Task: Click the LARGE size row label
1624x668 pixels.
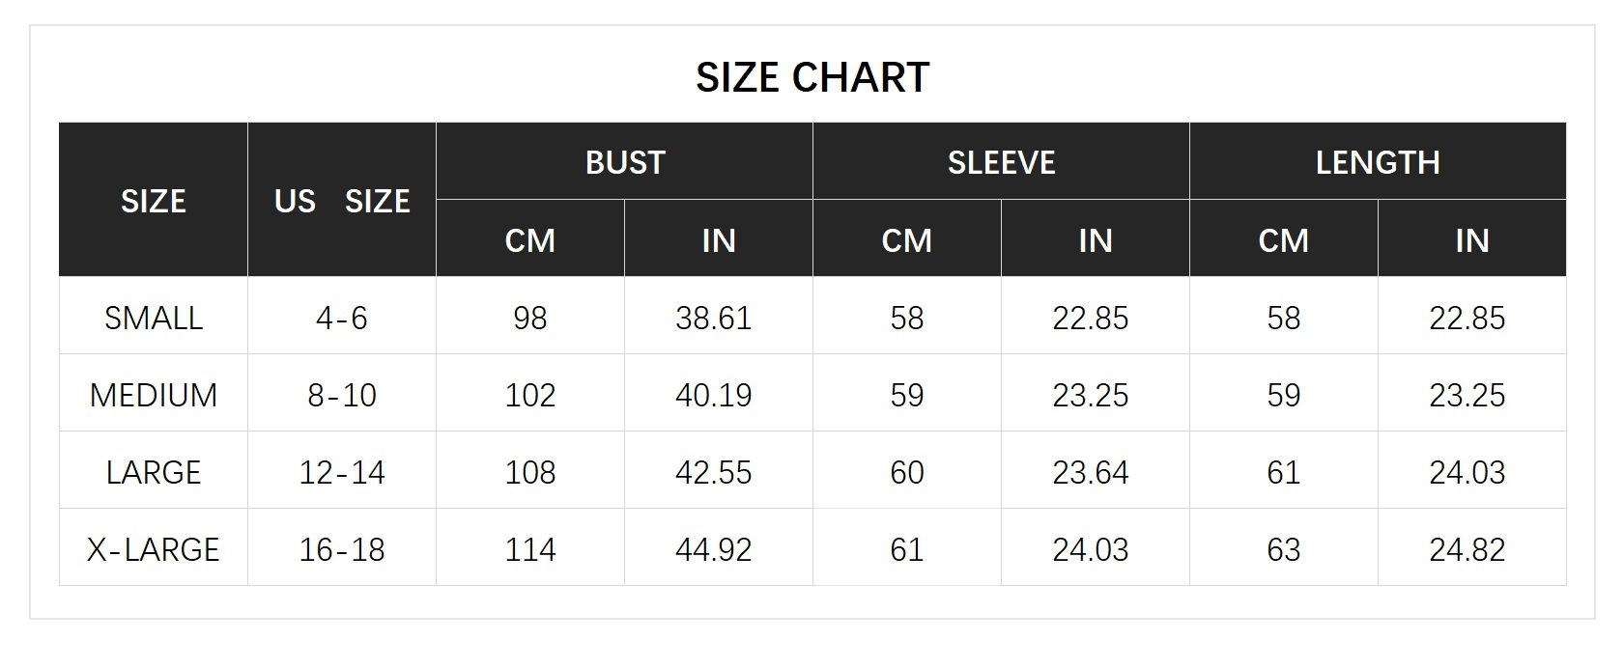Action: (154, 472)
